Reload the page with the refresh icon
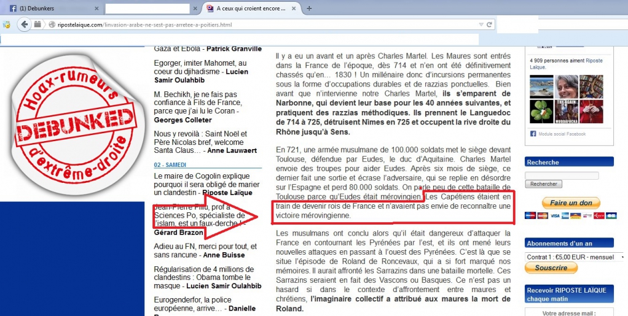Image resolution: width=628 pixels, height=316 pixels. (x=489, y=25)
